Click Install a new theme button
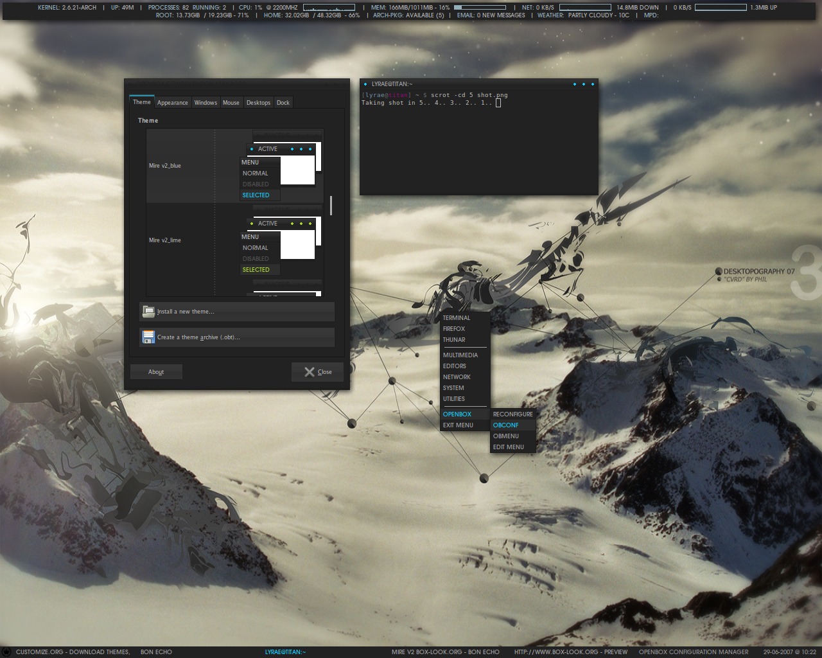 tap(237, 312)
